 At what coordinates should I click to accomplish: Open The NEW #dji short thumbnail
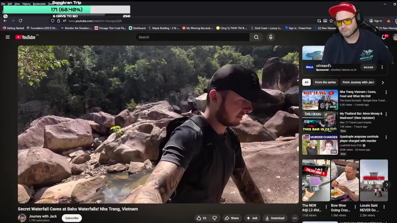pos(316,180)
